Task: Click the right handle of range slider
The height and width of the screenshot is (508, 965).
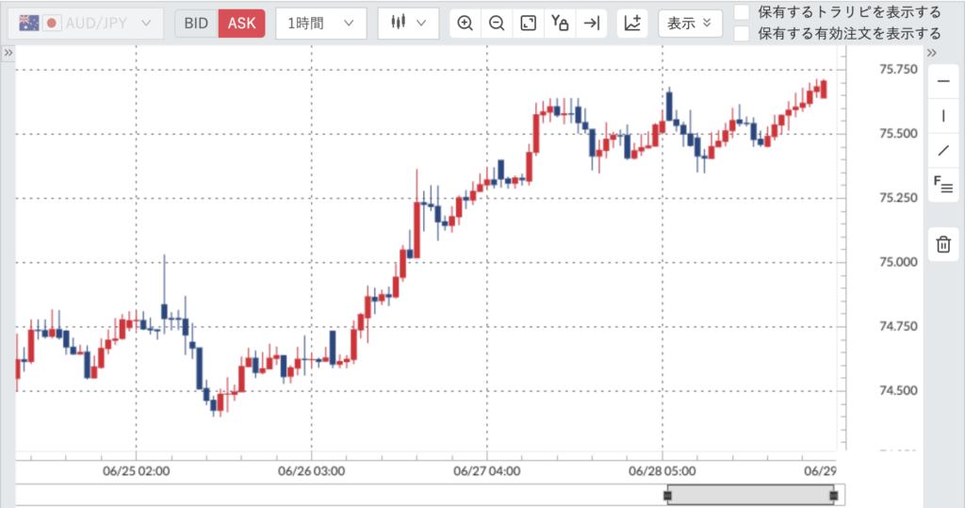Action: tap(834, 495)
